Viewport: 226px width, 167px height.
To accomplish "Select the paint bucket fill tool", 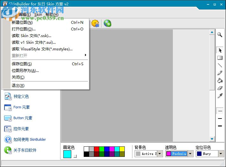I will [220, 80].
